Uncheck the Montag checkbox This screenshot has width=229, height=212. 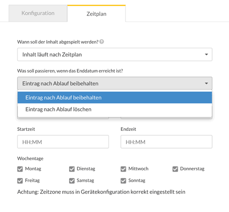tap(20, 169)
